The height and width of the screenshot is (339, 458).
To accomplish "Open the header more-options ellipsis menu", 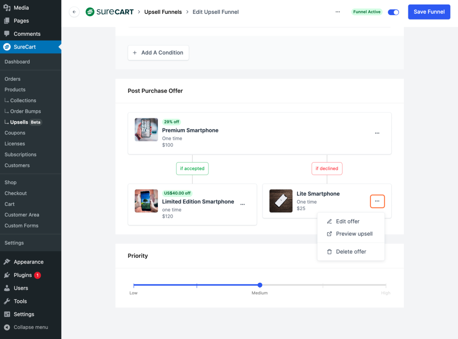I will tap(338, 12).
